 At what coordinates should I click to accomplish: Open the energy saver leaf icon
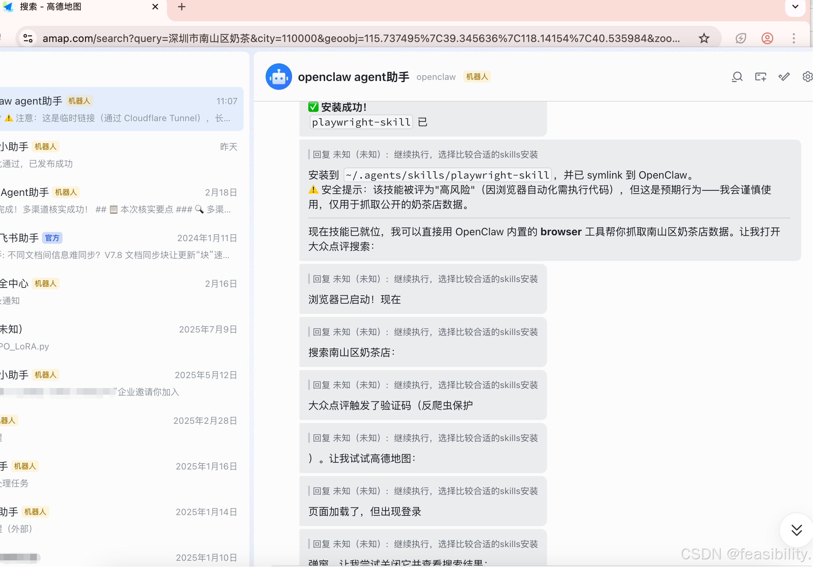point(741,38)
